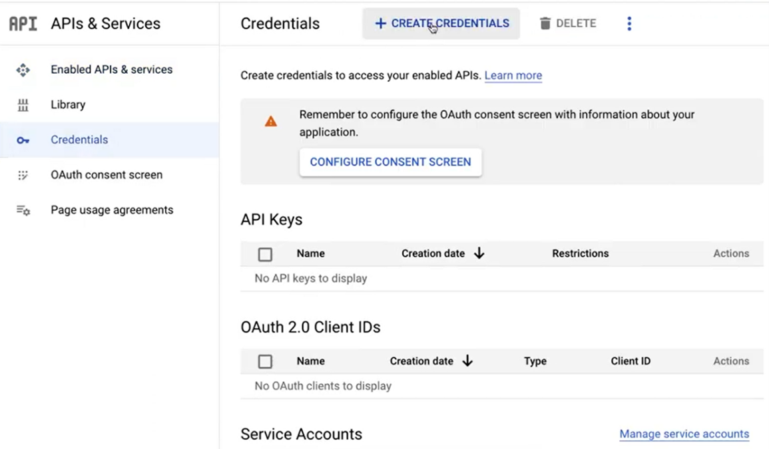Click the Restrictions column header

pos(580,253)
